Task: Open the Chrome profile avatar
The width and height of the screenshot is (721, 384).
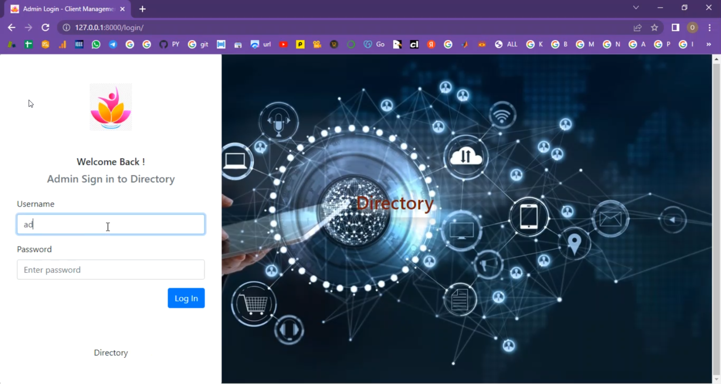Action: click(692, 27)
